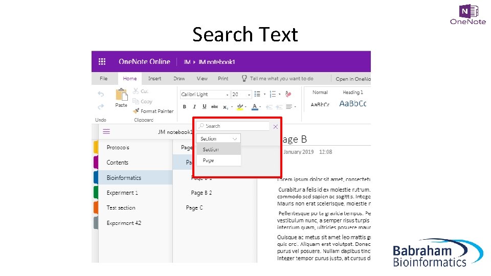Open the Experiment 42 section

point(136,223)
